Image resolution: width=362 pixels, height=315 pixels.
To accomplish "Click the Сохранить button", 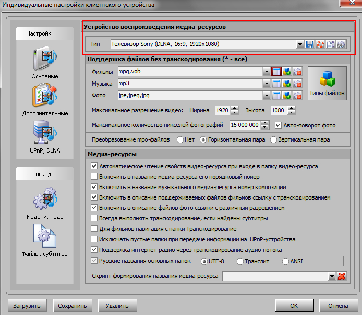I will point(72,306).
